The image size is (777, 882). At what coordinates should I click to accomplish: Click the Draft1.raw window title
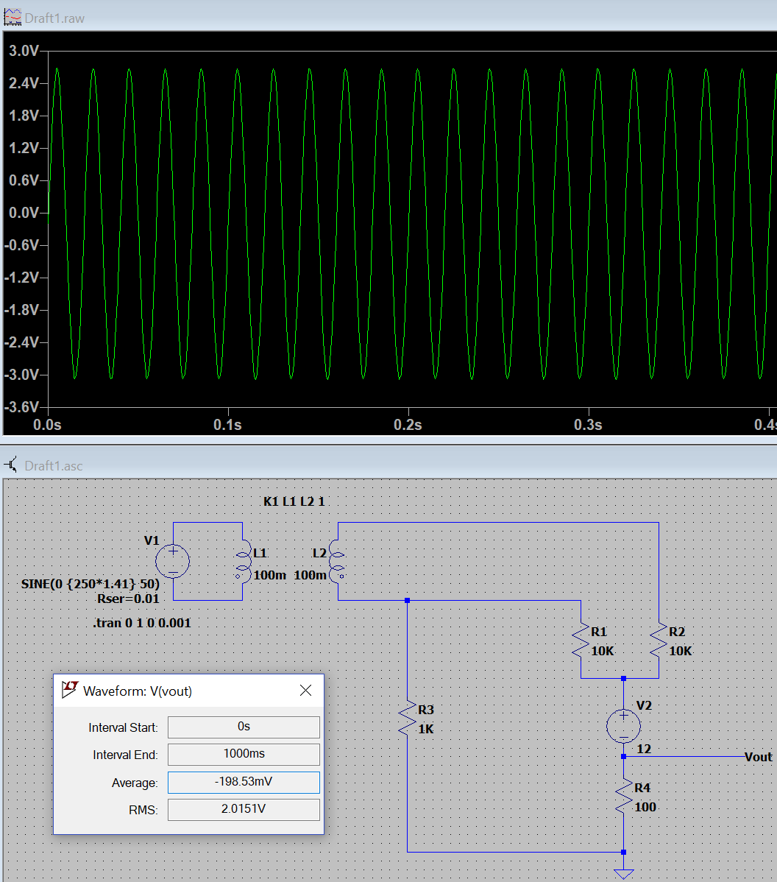[54, 18]
